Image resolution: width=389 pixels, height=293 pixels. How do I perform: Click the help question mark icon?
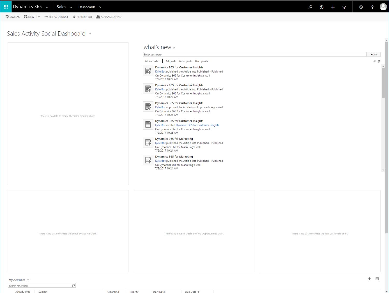tap(372, 7)
